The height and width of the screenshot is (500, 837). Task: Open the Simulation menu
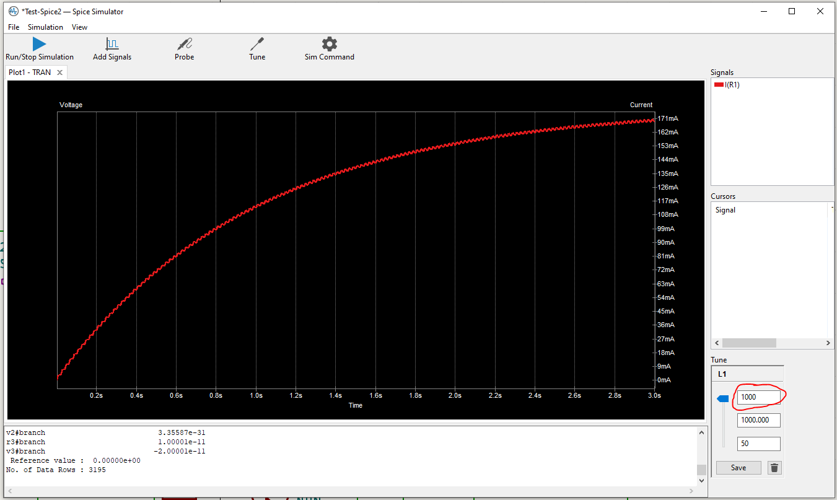pos(45,27)
